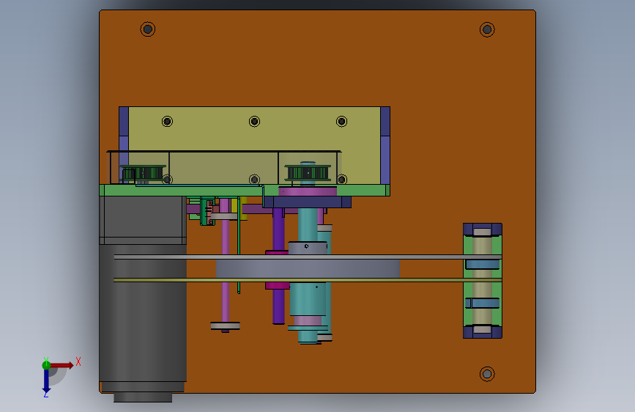Select the thin gray upper horizontal rail
The image size is (635, 412).
(308, 257)
